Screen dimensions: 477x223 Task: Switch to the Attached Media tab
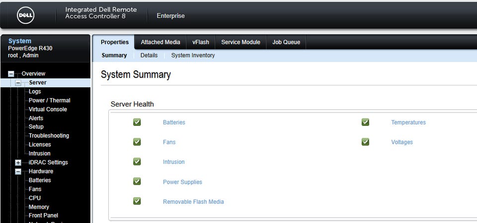click(x=160, y=42)
